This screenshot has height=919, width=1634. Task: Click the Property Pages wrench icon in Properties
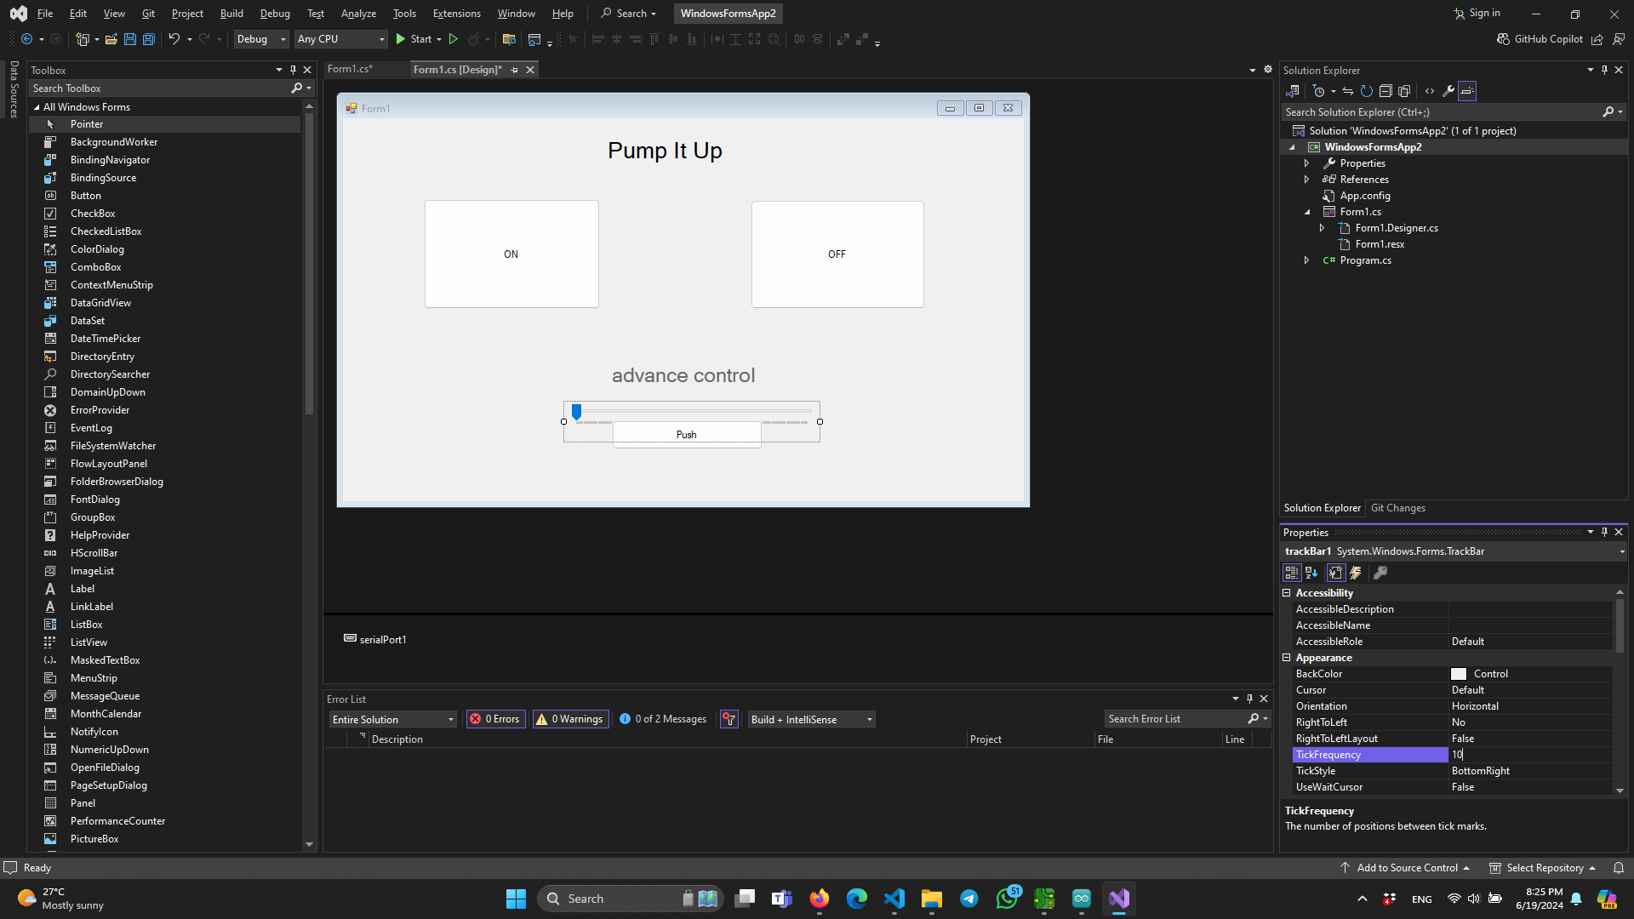point(1380,574)
